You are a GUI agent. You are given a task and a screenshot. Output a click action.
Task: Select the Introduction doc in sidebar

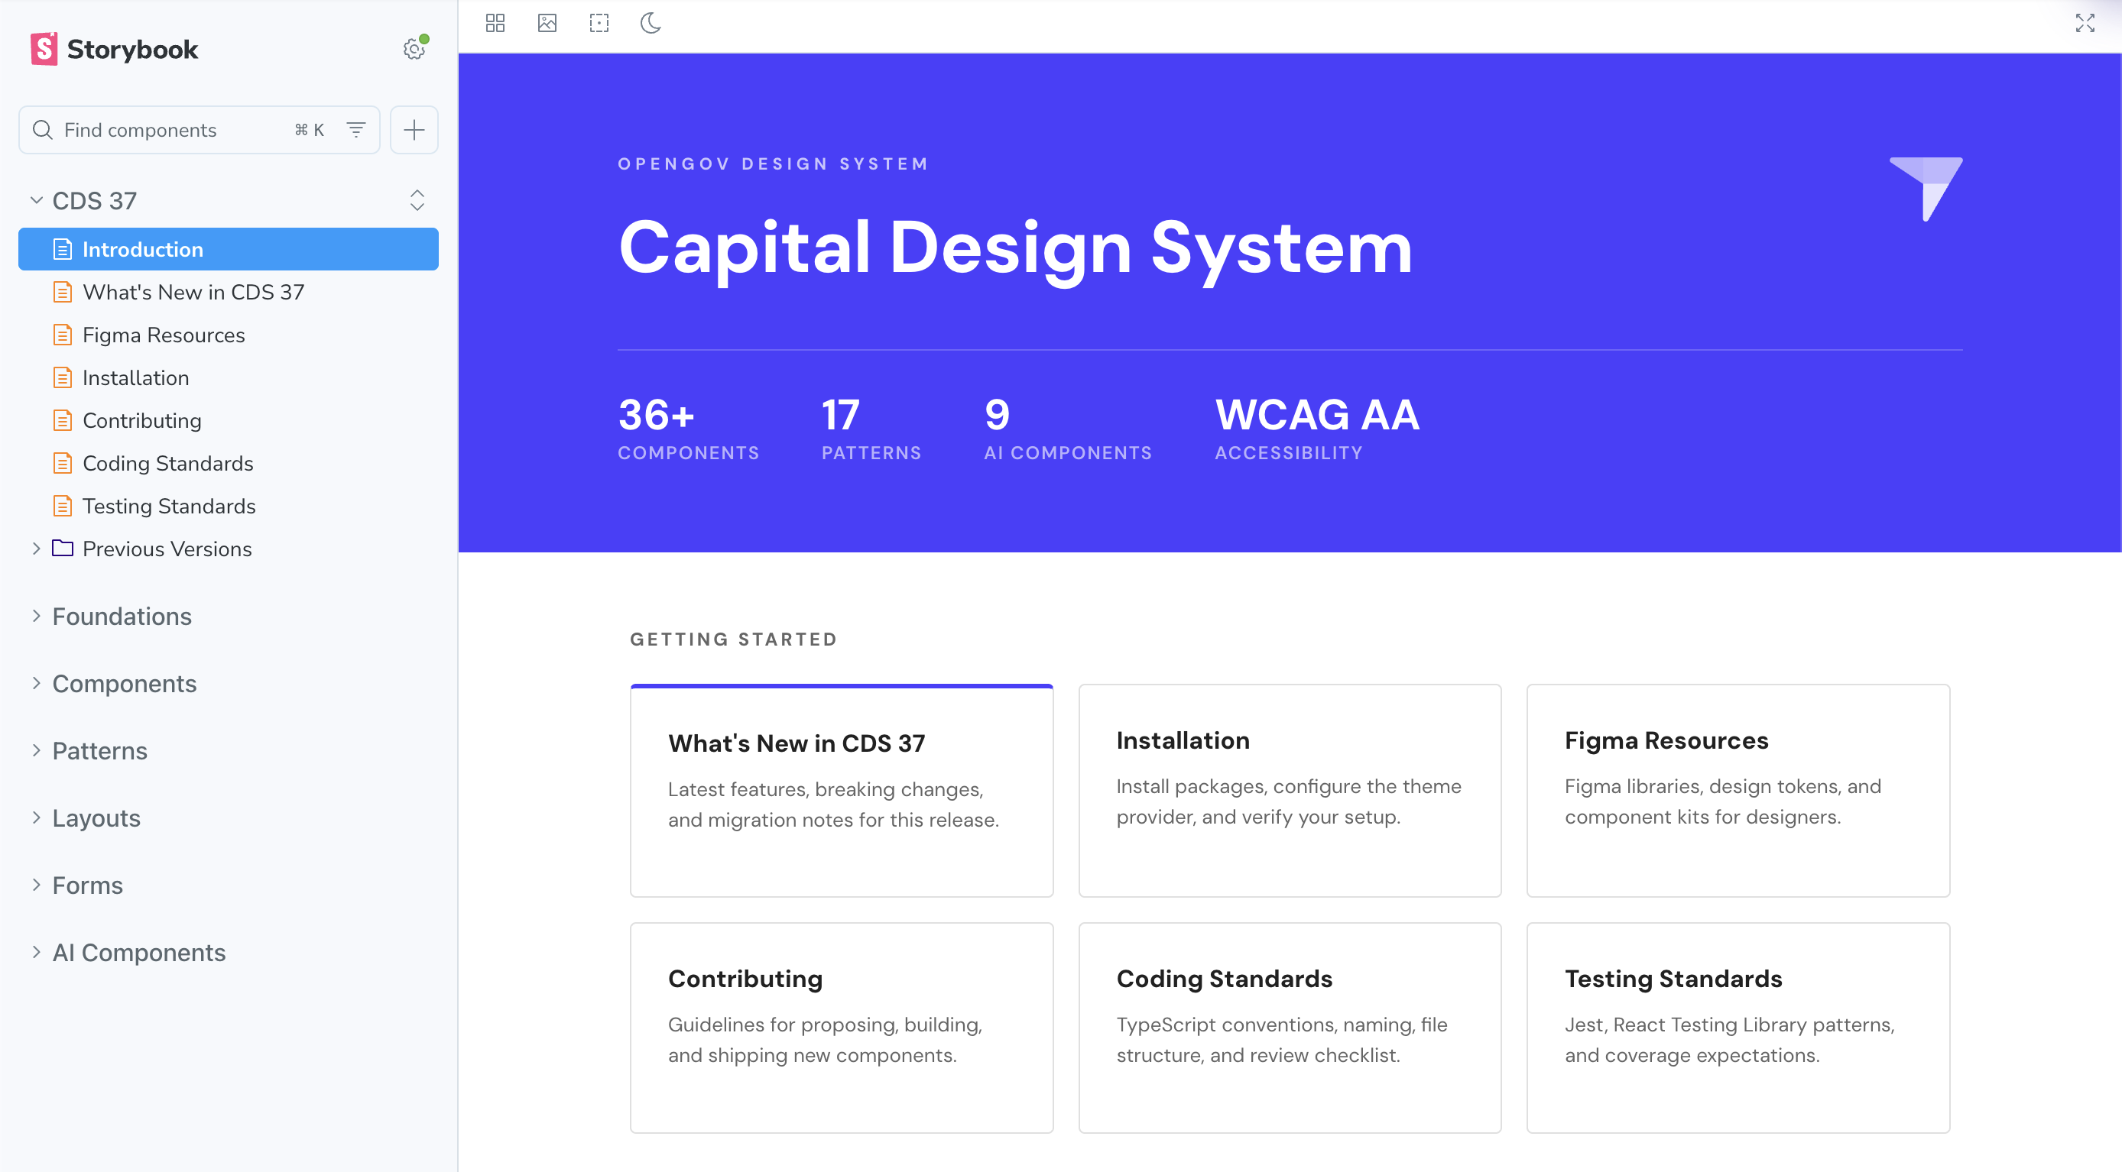tap(229, 249)
